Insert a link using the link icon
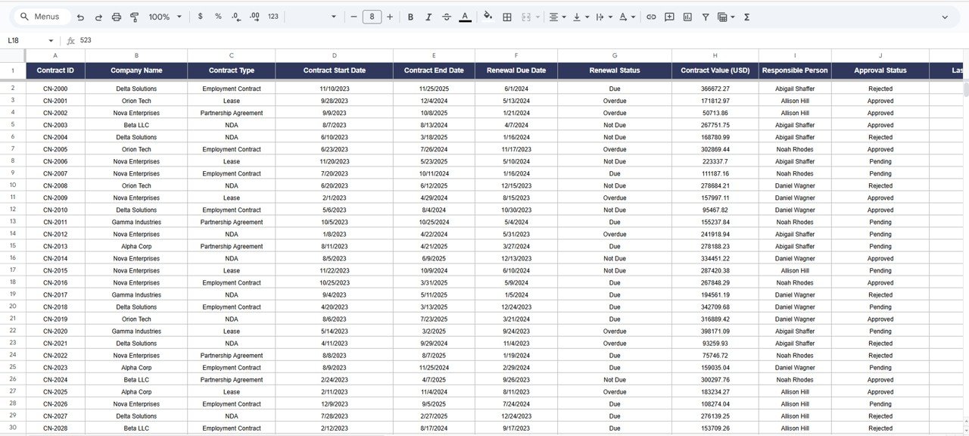Viewport: 969px width, 436px height. pos(651,17)
